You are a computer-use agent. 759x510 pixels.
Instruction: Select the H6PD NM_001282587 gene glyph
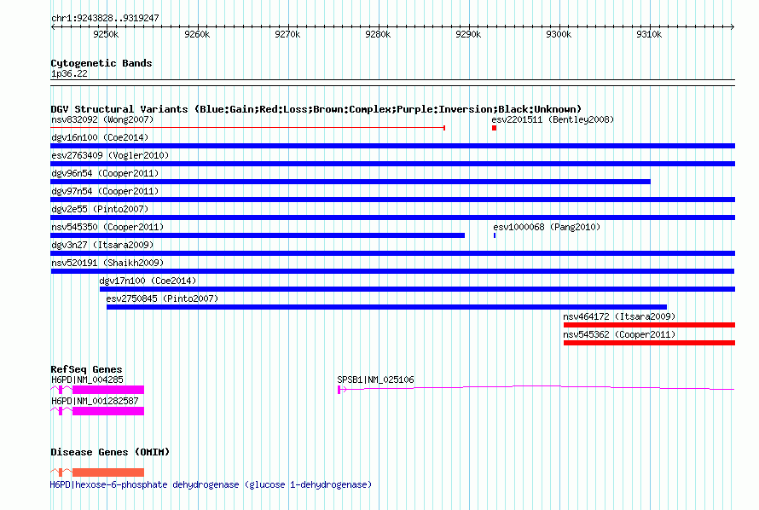(x=107, y=410)
